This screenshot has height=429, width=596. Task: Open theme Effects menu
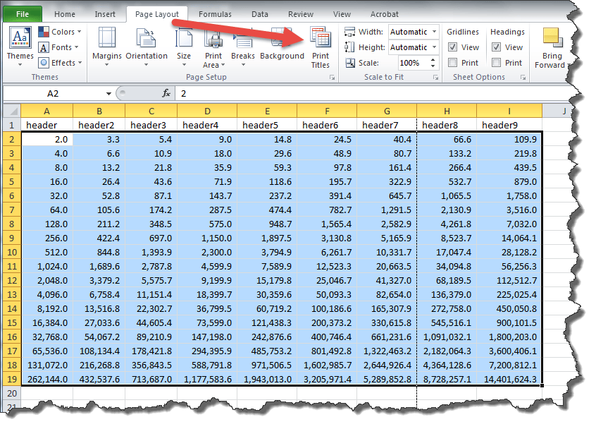click(61, 62)
